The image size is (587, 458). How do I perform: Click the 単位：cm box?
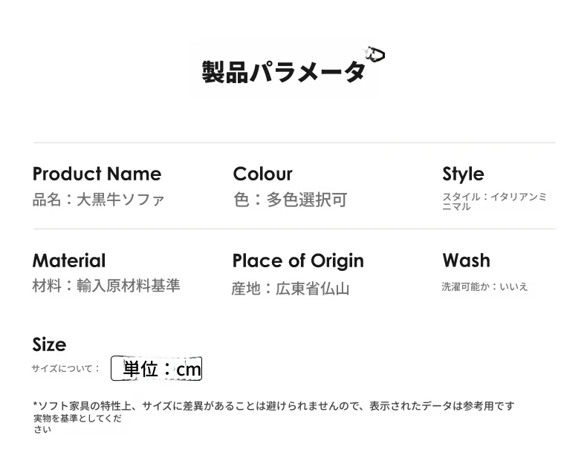(157, 368)
